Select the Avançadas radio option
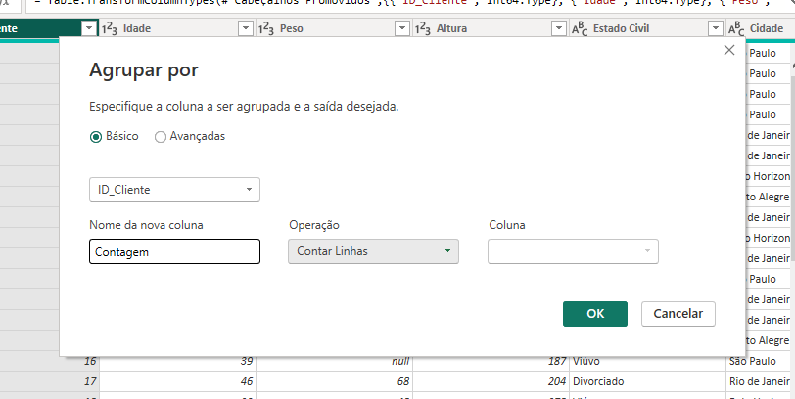Viewport: 795px width, 399px height. tap(161, 137)
